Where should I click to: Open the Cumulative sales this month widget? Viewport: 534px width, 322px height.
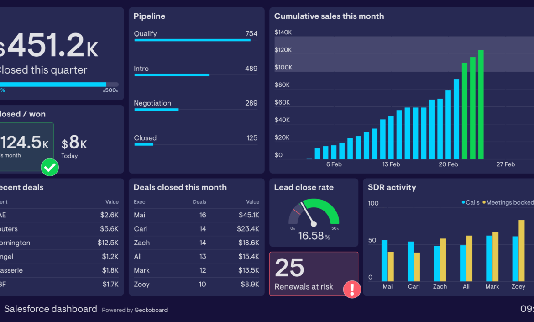pos(329,16)
